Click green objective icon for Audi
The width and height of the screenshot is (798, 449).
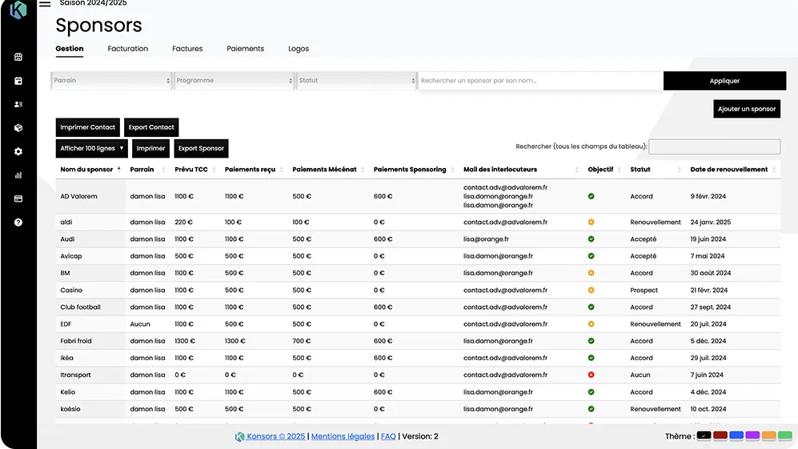[x=591, y=239]
